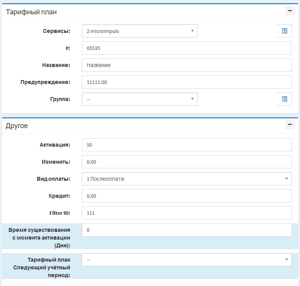
Task: Click the Другое panel header title
Action: tap(17, 126)
